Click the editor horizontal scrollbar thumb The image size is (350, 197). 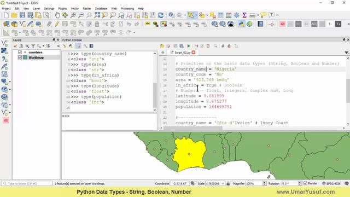point(193,128)
